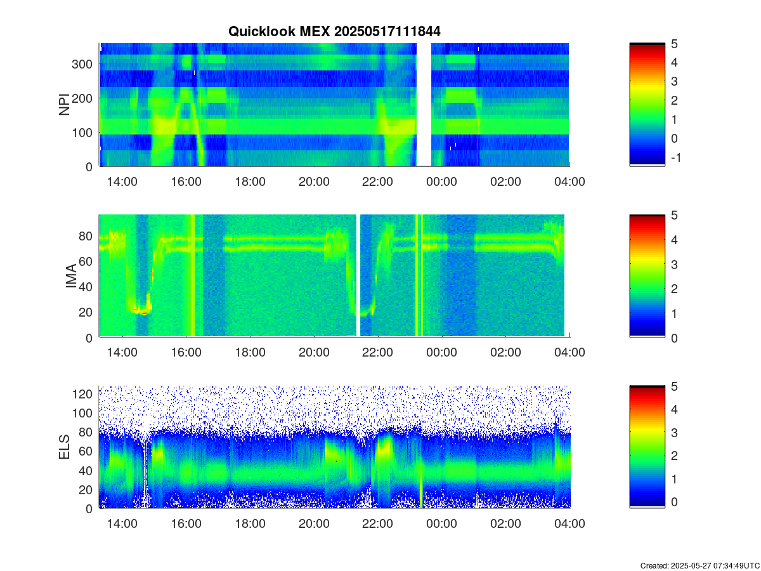
Task: Click the "Created: 2025-05-27 07:34:49UTC" timestamp
Action: (699, 565)
